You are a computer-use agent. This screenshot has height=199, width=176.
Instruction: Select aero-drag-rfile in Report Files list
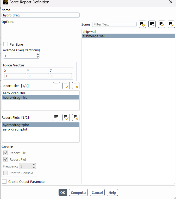[14, 93]
